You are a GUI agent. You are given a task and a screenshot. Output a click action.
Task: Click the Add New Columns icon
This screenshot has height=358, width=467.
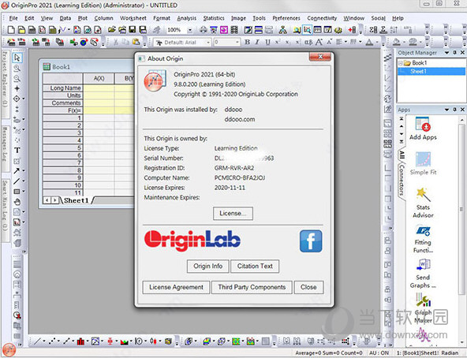352,30
